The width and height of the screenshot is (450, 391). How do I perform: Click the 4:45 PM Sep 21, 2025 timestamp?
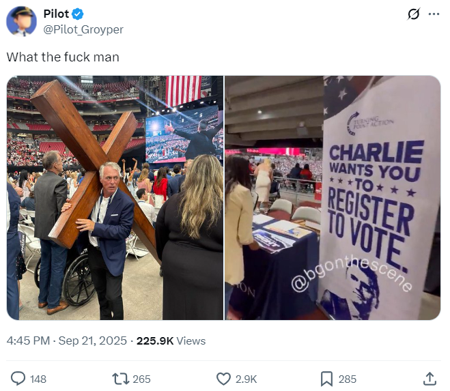coord(67,341)
